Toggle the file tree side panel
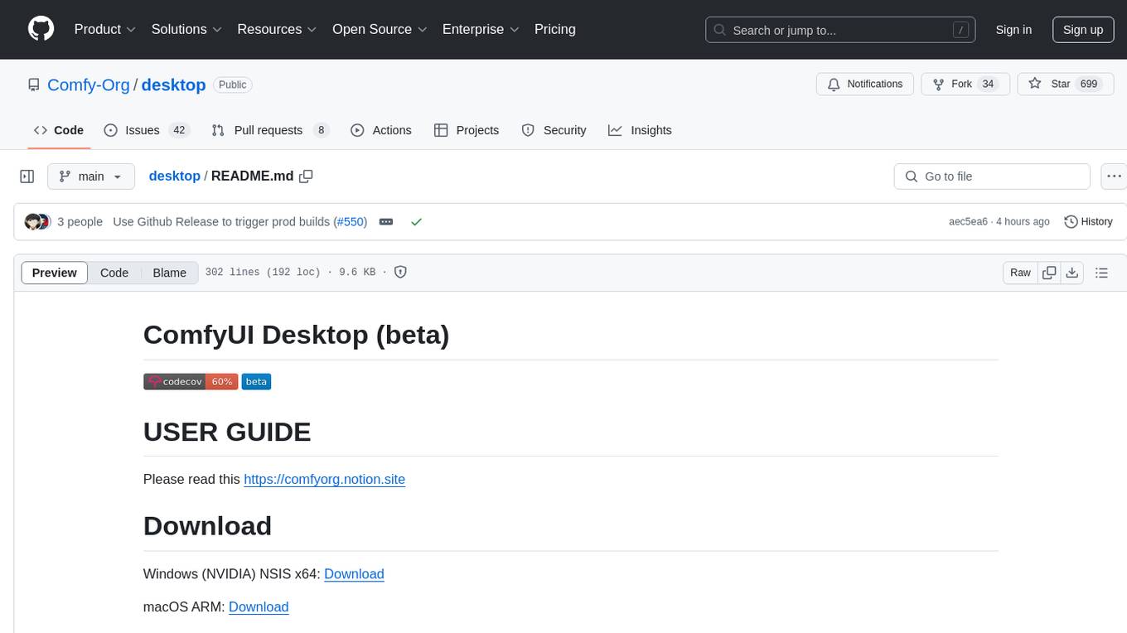Image resolution: width=1127 pixels, height=633 pixels. (27, 176)
